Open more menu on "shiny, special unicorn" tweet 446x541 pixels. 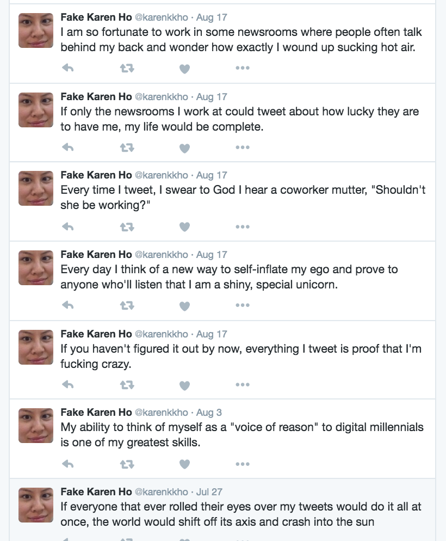click(x=242, y=305)
